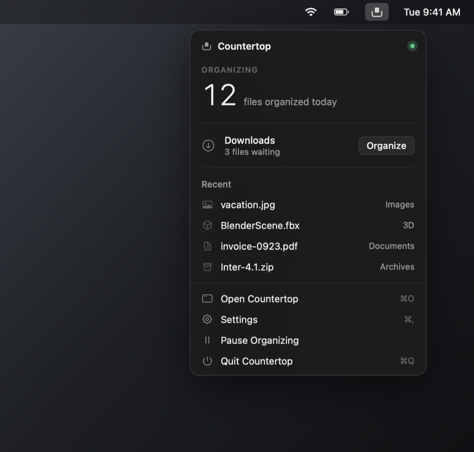Choose Open Countertop menu item
The image size is (474, 452).
[308, 298]
